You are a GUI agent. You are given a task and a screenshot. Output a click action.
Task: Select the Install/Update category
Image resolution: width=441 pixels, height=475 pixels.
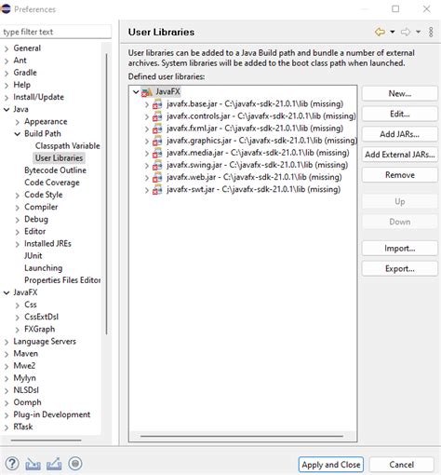click(38, 97)
